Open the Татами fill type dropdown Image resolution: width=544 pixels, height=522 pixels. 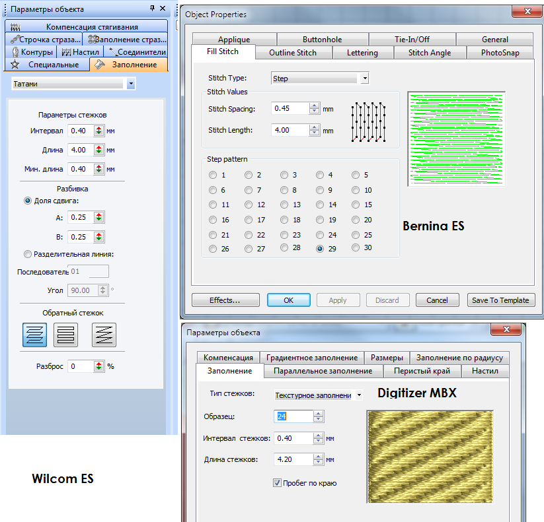(131, 84)
